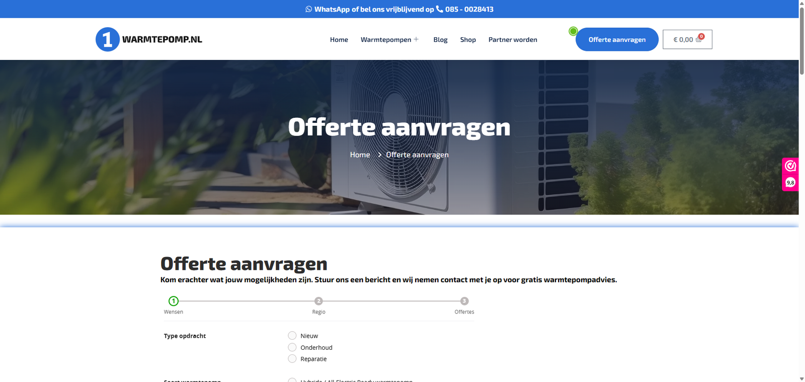This screenshot has height=382, width=805.
Task: Open the Warmtepompen menu item
Action: click(386, 40)
